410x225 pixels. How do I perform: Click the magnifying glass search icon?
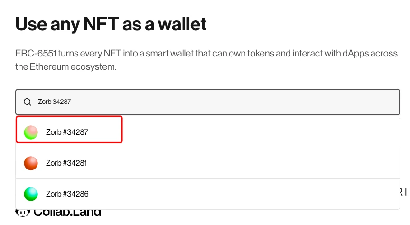(28, 102)
